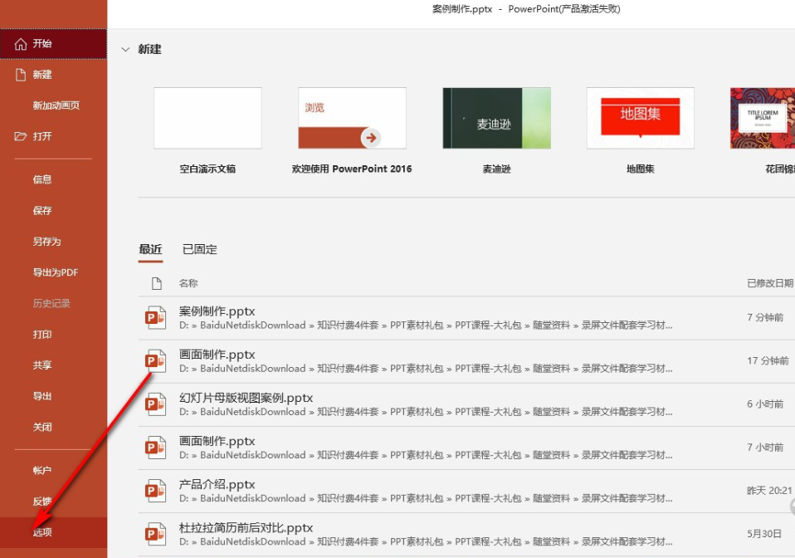Click the file path under 产品介绍.pptx
The width and height of the screenshot is (795, 558).
click(426, 499)
